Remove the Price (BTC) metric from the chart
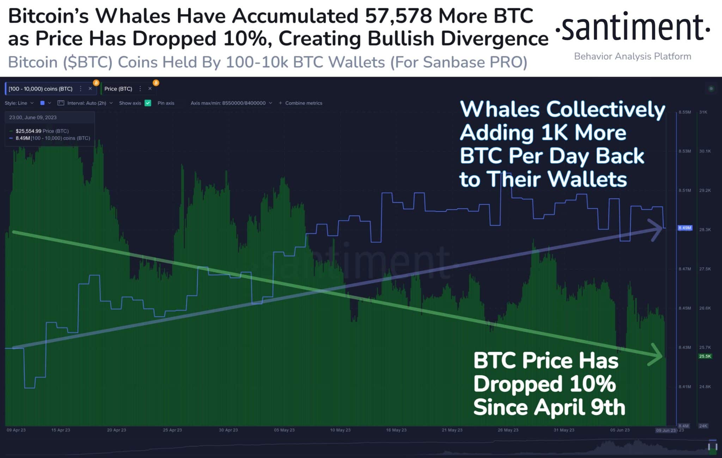The image size is (722, 458). coord(150,89)
